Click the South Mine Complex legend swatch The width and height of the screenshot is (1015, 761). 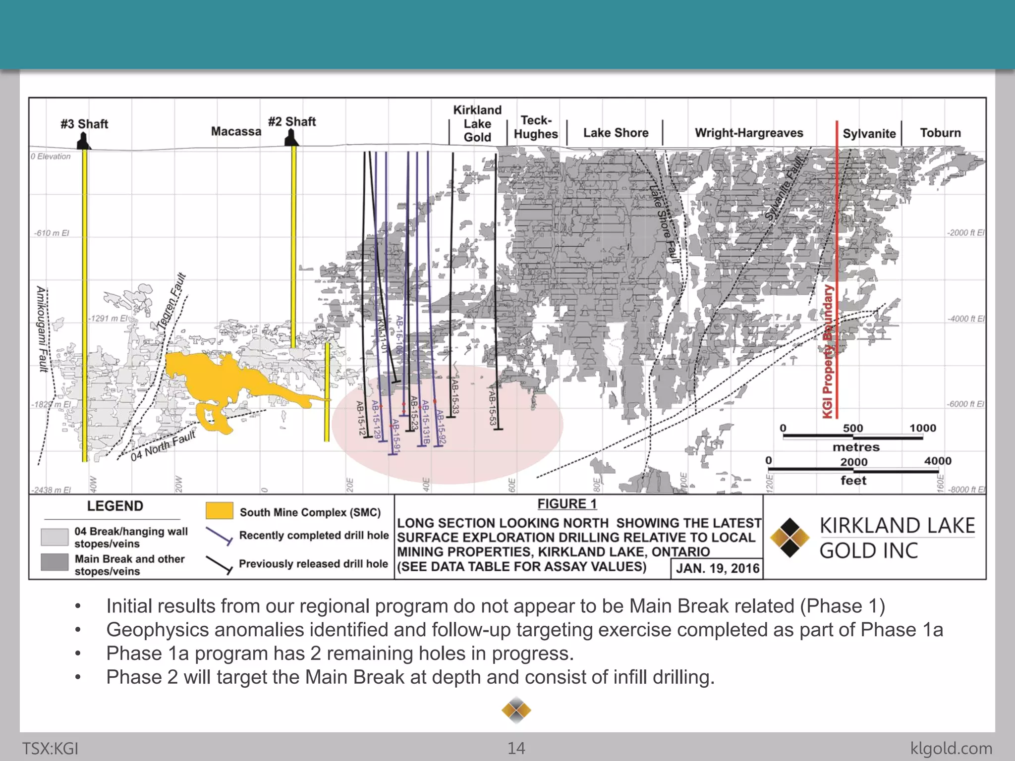pyautogui.click(x=220, y=511)
